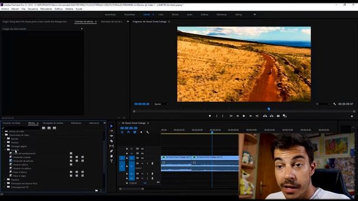The height and width of the screenshot is (201, 358).
Task: Open the Ajustar zoom level dropdown
Action: pyautogui.click(x=162, y=104)
